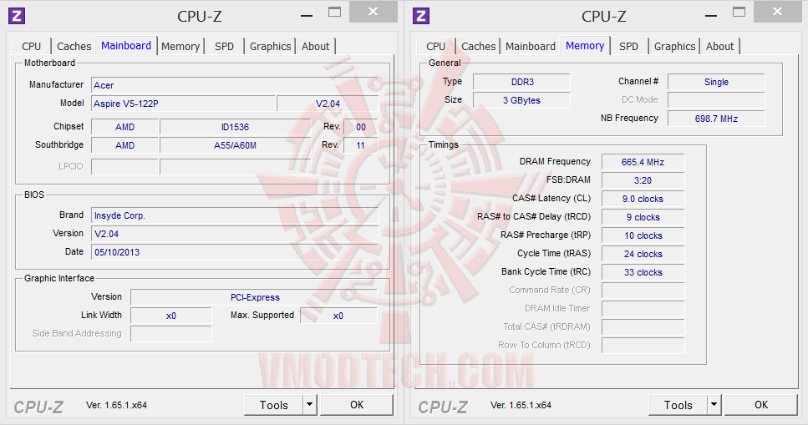Click Chipset vendor field showing AMD
The image size is (808, 425).
coord(125,127)
